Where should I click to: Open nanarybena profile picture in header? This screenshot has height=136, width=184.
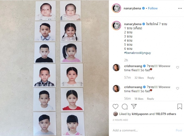(x=116, y=8)
